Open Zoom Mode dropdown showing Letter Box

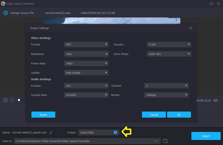click(x=169, y=54)
